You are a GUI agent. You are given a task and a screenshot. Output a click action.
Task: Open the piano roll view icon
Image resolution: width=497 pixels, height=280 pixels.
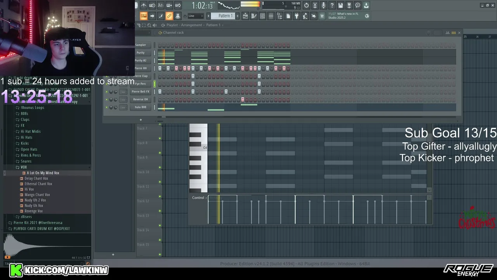(254, 16)
